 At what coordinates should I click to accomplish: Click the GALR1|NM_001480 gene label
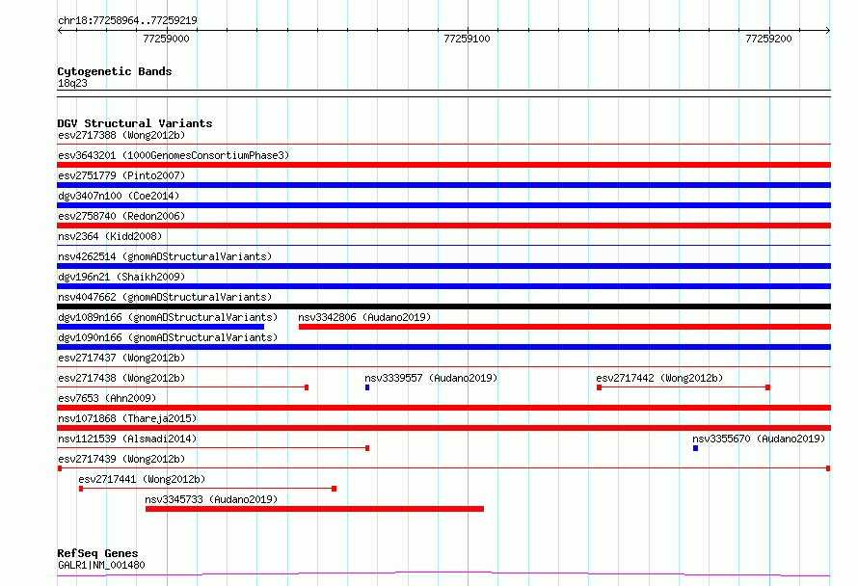pyautogui.click(x=101, y=565)
